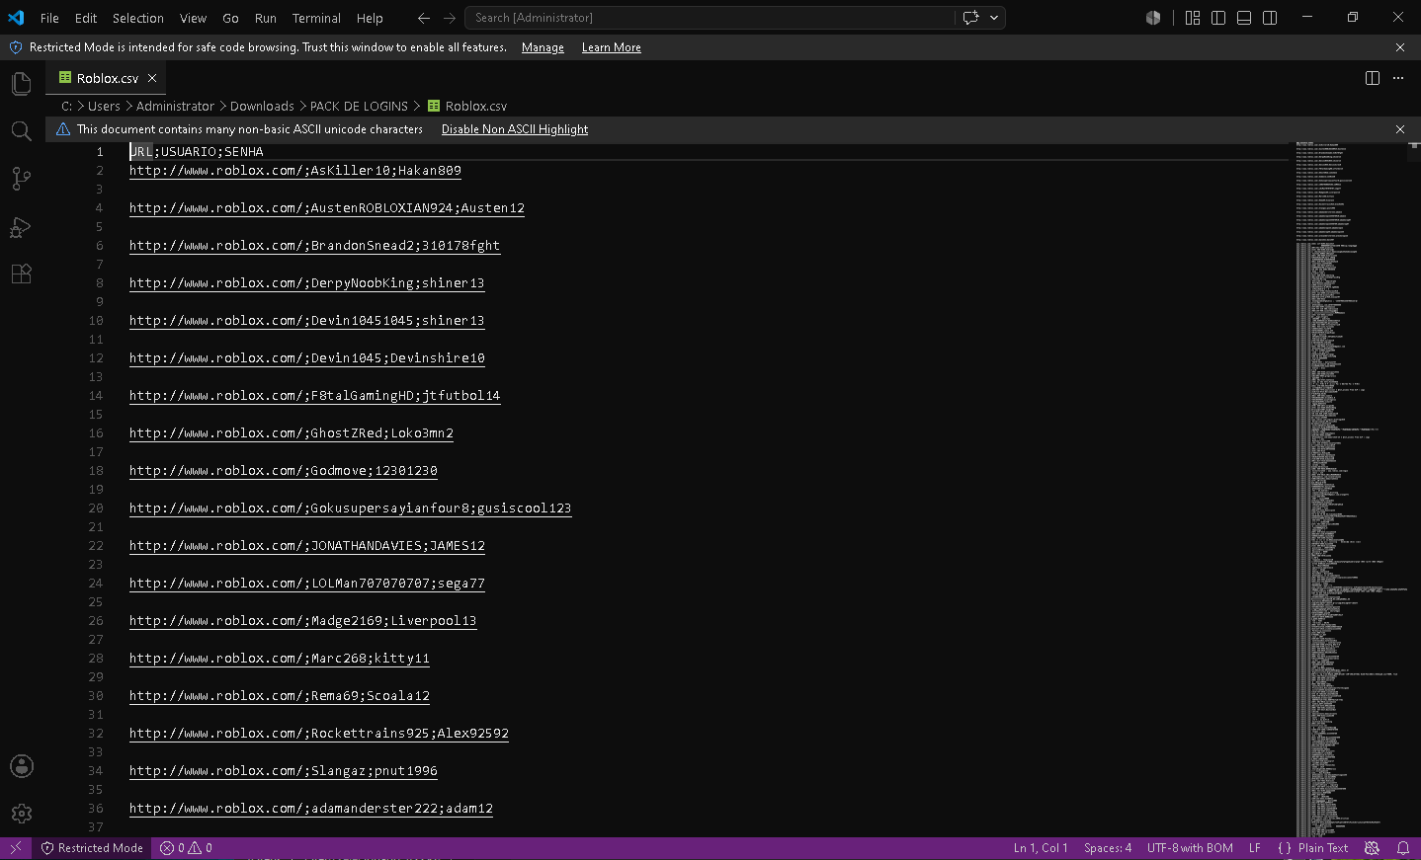Open the Edit menu
1421x860 pixels.
coord(86,18)
